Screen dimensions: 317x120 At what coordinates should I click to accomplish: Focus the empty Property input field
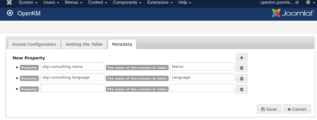coord(72,88)
